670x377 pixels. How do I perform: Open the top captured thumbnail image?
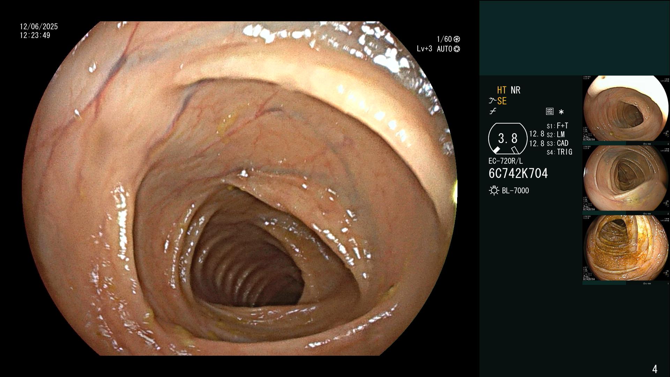(x=626, y=109)
